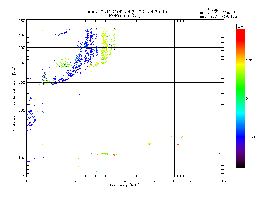Click the y-axis tick label "200"
The width and height of the screenshot is (263, 197).
22,110
